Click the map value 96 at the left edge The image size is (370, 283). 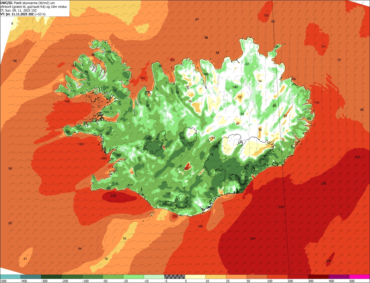[x=15, y=61]
